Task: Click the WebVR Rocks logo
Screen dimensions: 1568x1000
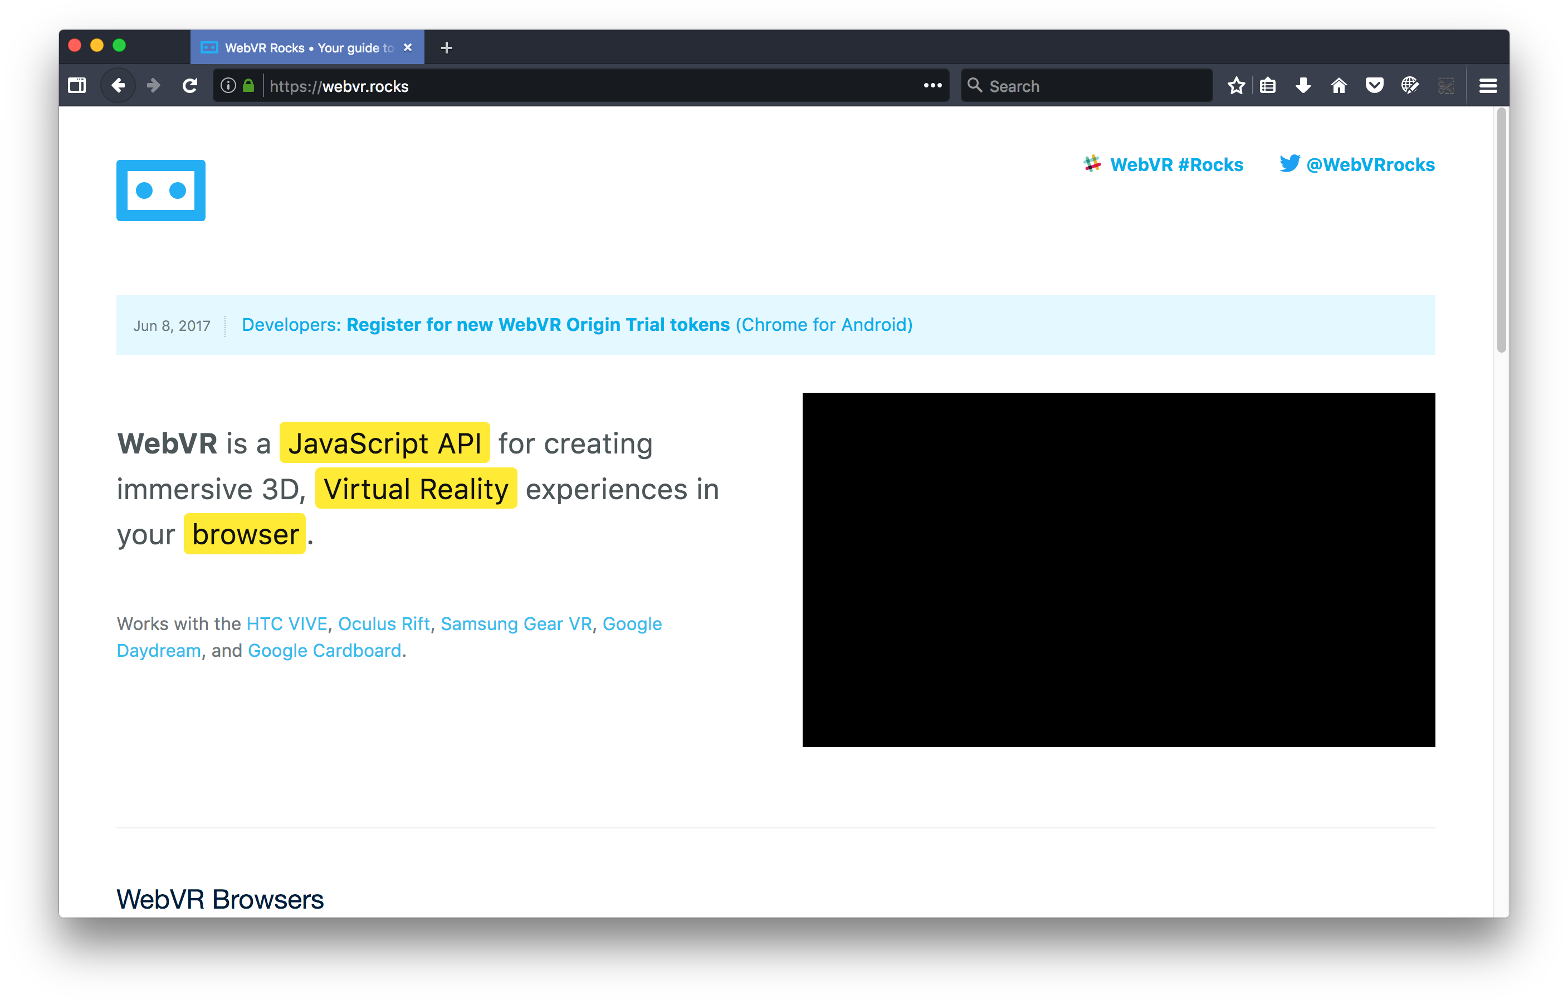Action: (x=160, y=190)
